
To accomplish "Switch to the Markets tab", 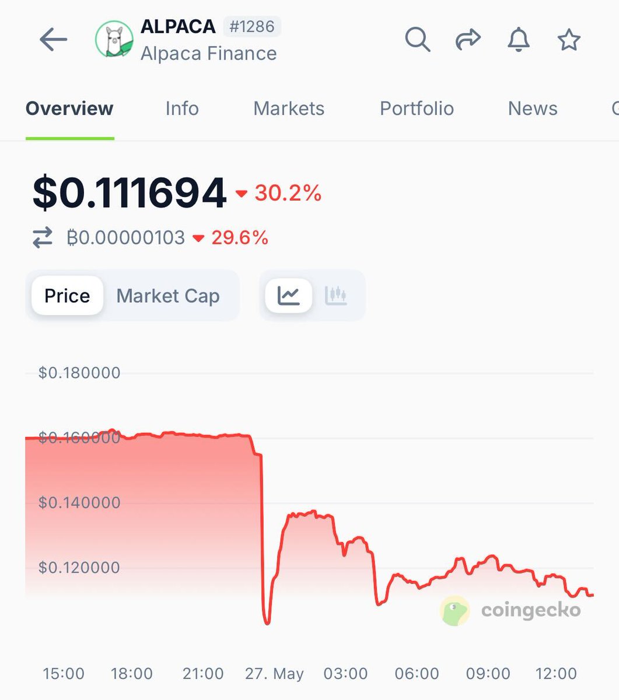I will (289, 108).
